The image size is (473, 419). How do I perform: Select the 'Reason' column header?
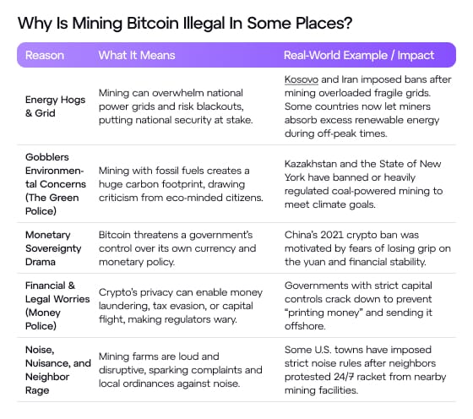45,55
